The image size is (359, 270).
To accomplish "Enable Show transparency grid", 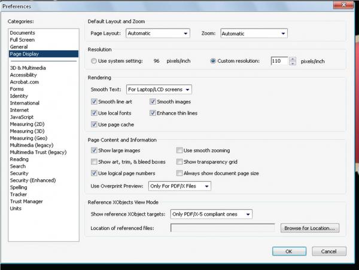I will (180, 162).
